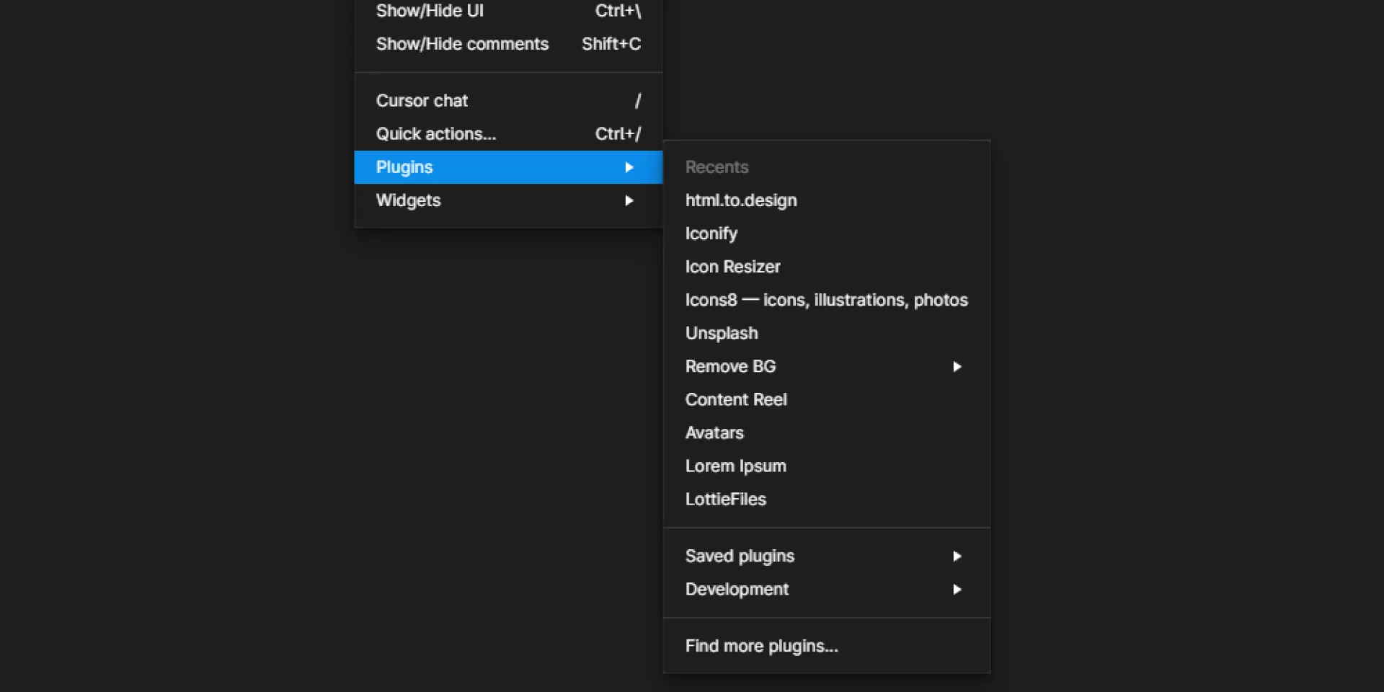Open the Plugins submenu

(x=508, y=167)
